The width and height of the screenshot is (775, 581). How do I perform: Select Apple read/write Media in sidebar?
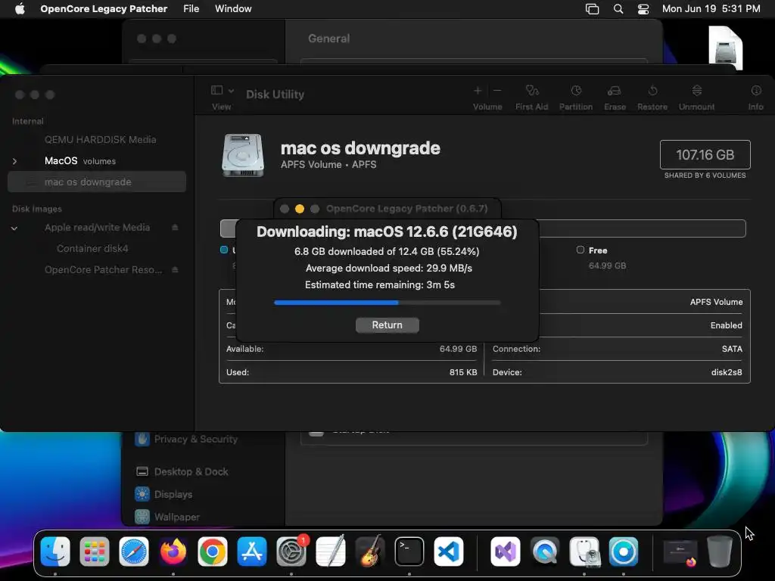point(97,227)
